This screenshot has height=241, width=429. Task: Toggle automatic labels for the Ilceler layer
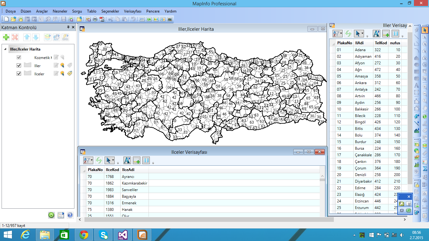click(x=69, y=73)
